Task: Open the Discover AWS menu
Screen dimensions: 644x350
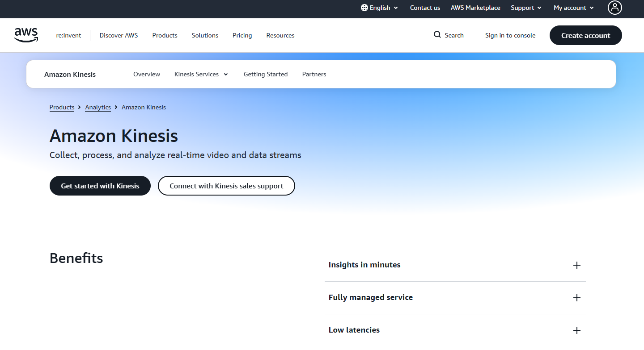Action: [119, 35]
